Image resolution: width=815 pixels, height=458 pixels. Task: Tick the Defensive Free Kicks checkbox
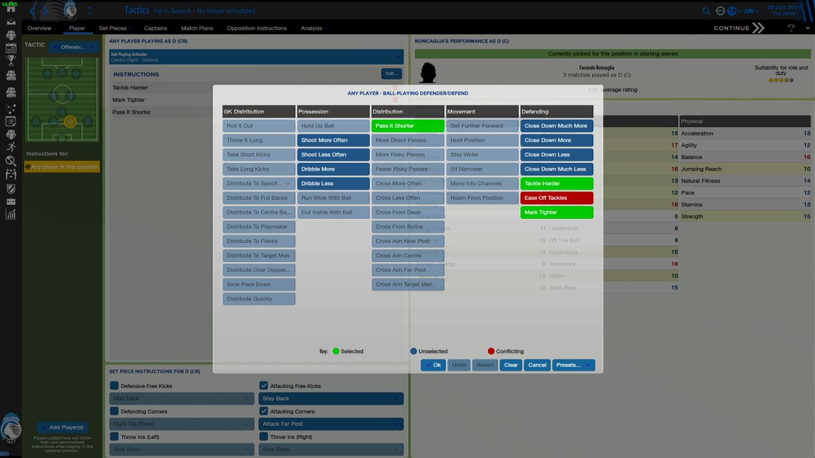coord(114,385)
